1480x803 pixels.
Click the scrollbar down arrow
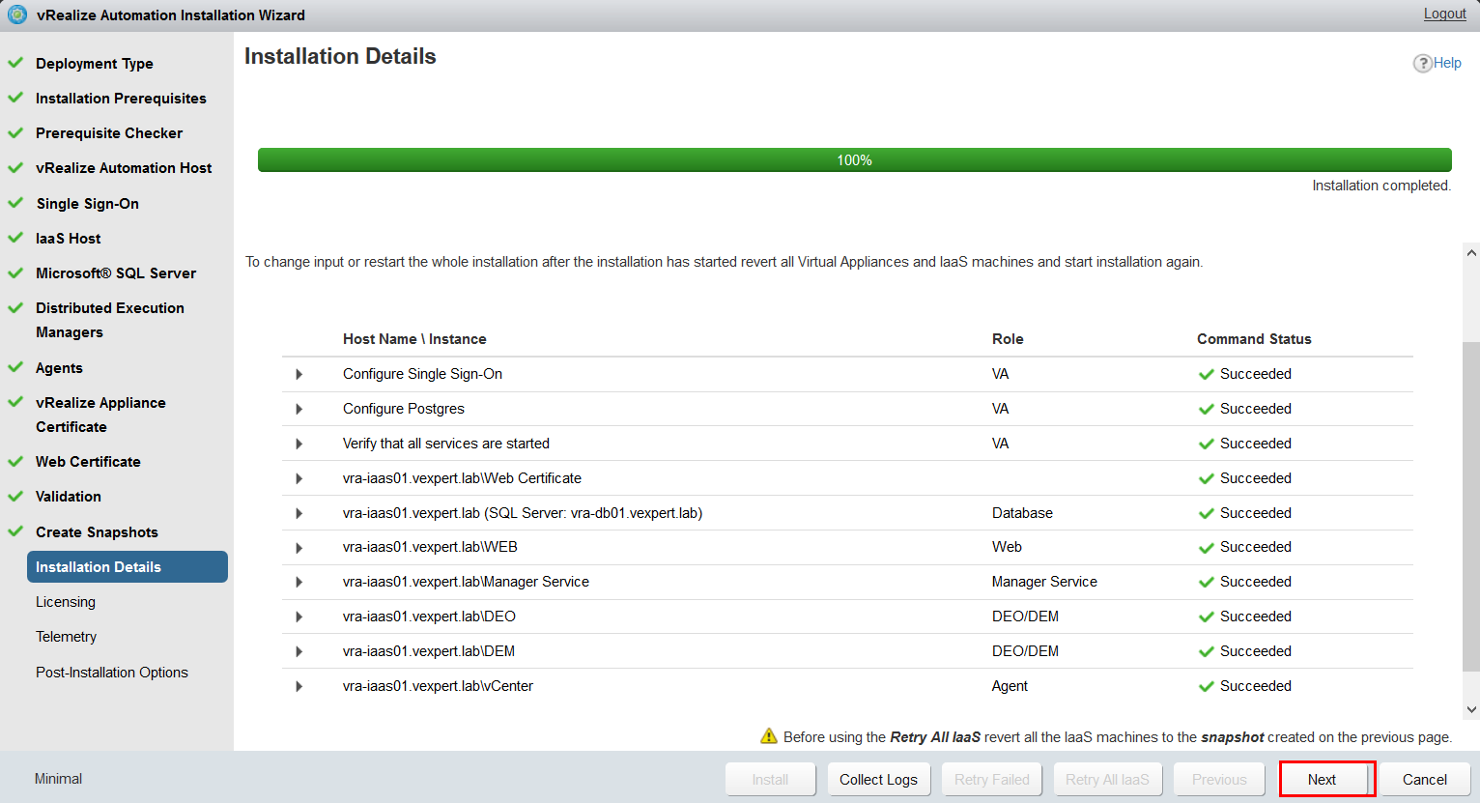tap(1471, 709)
